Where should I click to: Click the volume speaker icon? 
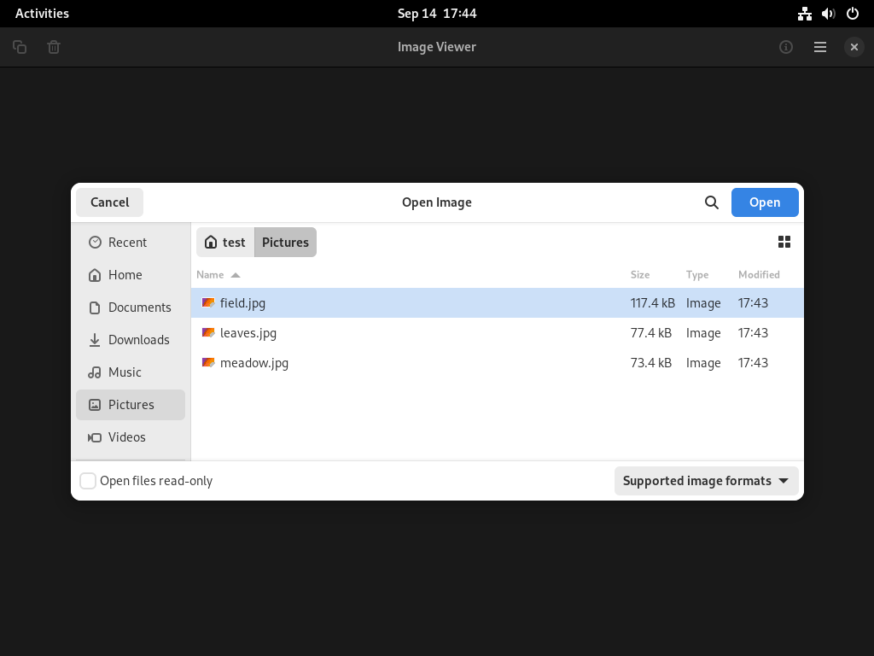coord(828,14)
